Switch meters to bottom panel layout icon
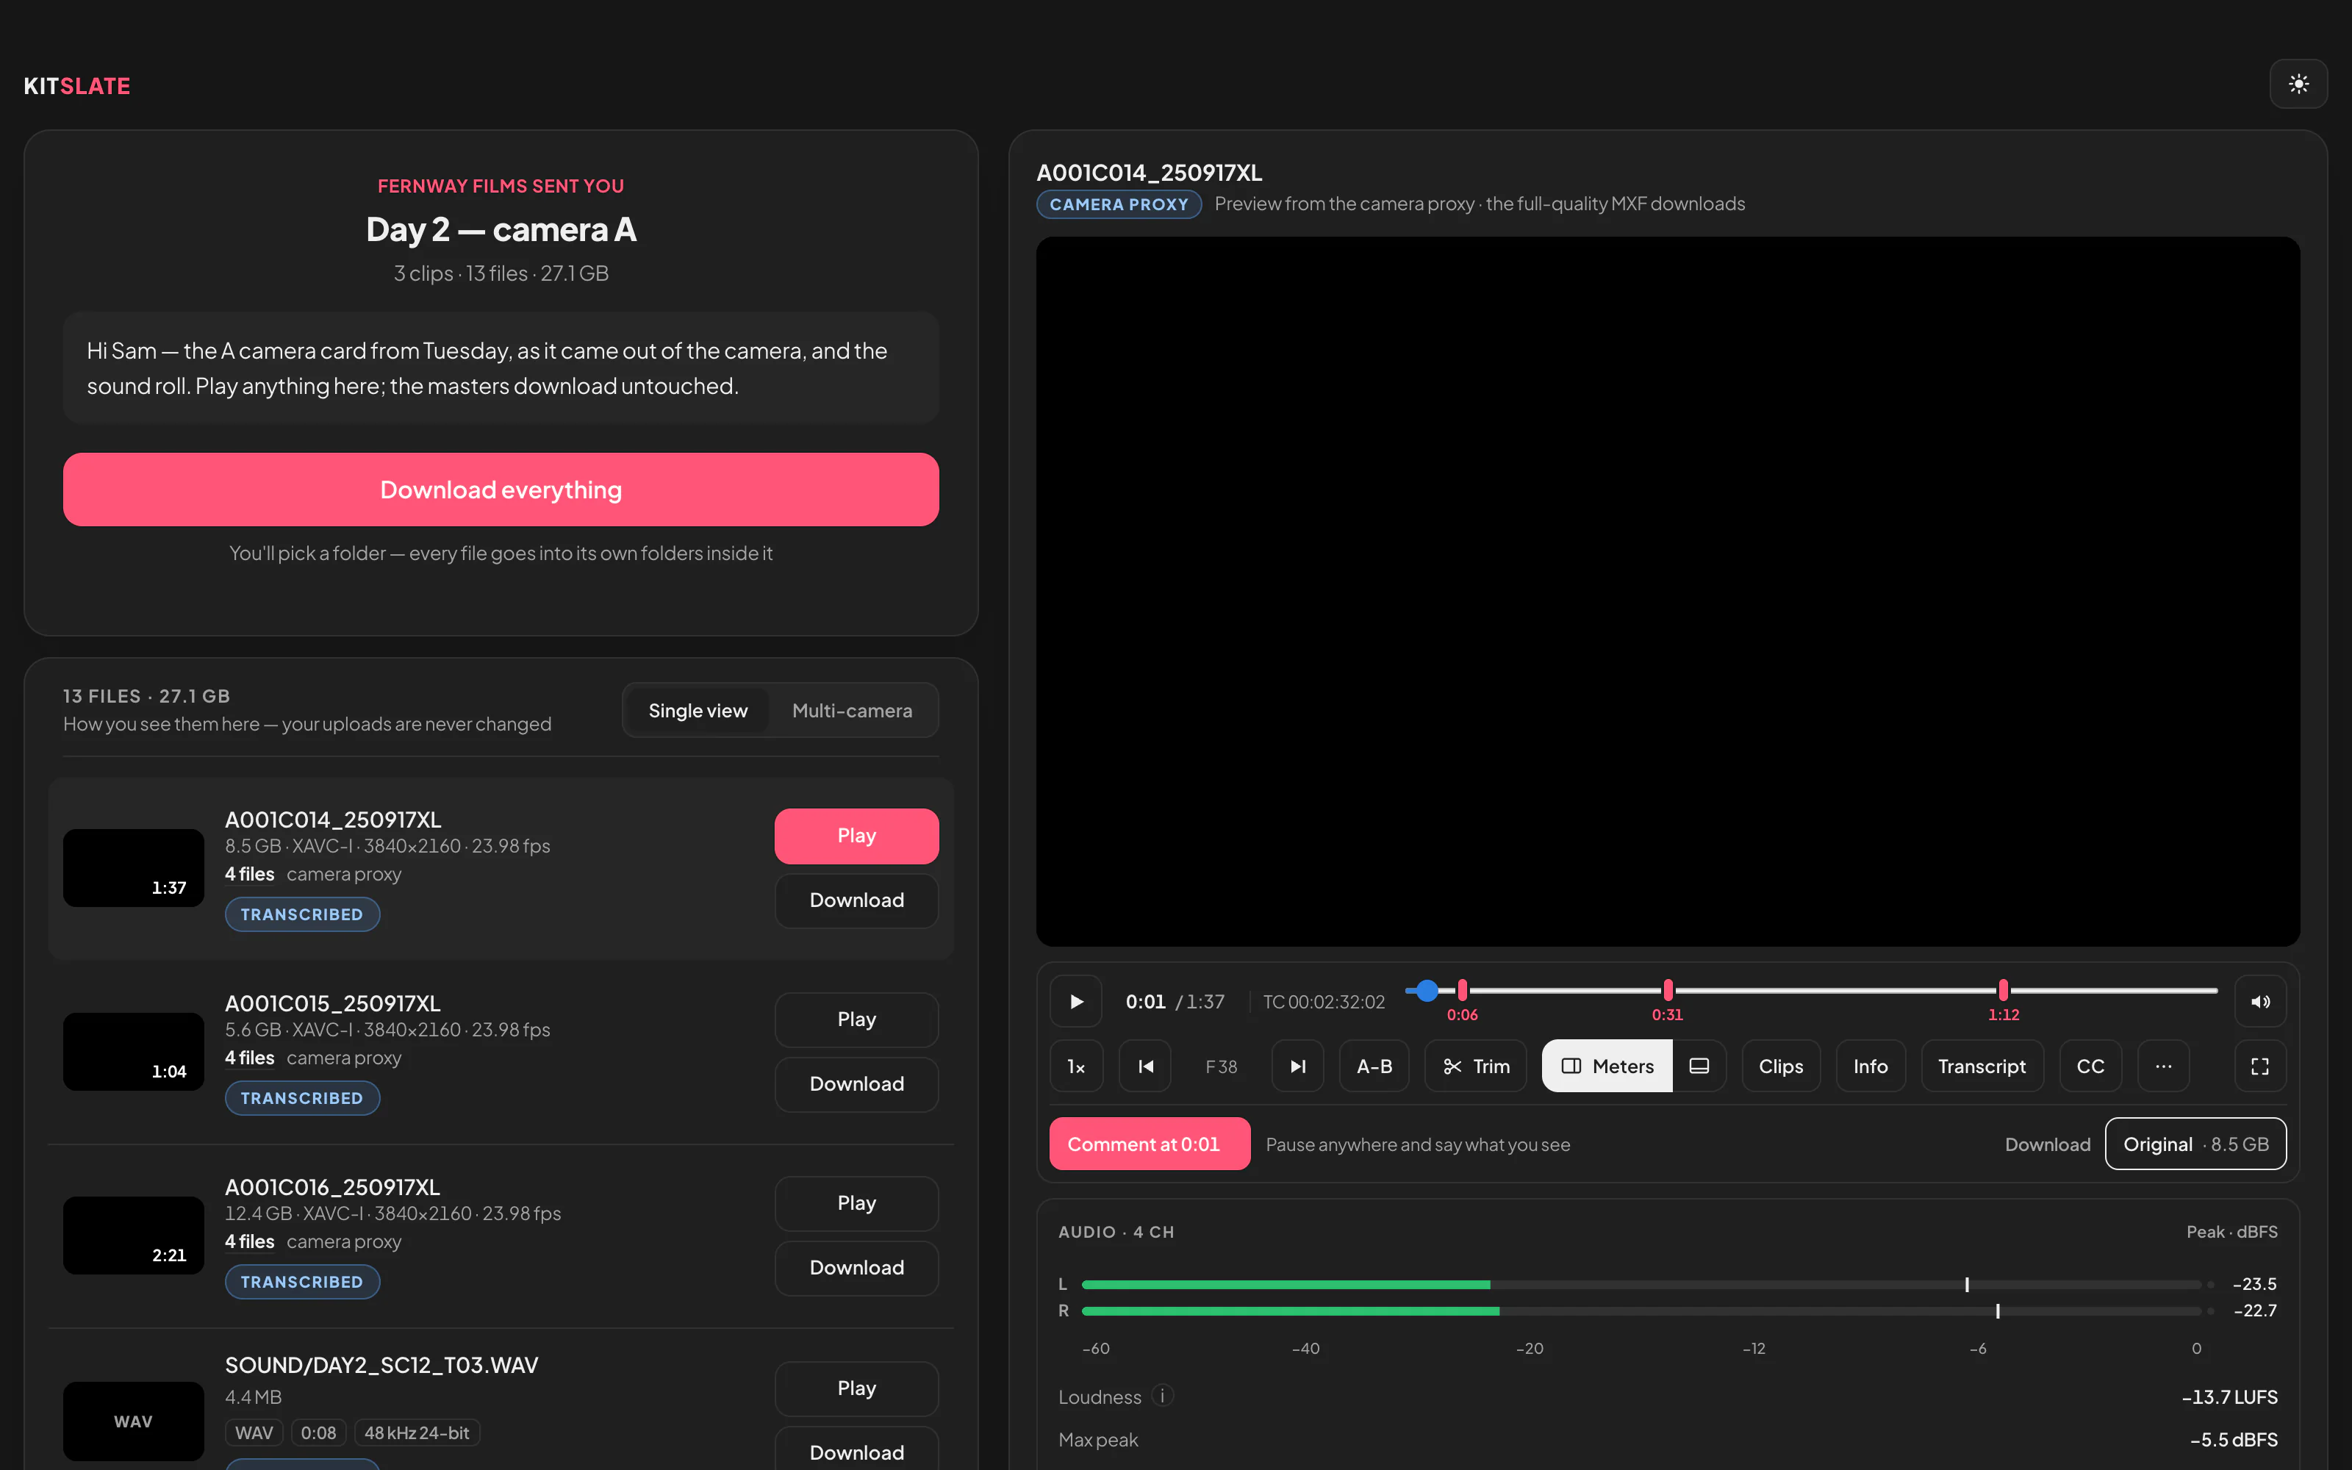 tap(1699, 1066)
